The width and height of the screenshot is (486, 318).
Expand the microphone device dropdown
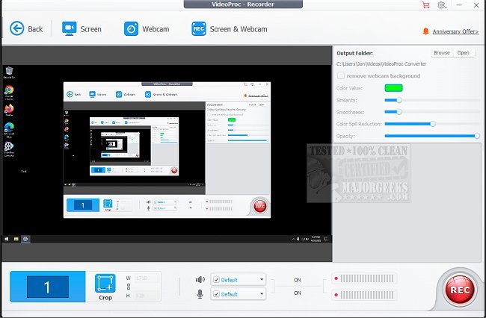tap(262, 294)
